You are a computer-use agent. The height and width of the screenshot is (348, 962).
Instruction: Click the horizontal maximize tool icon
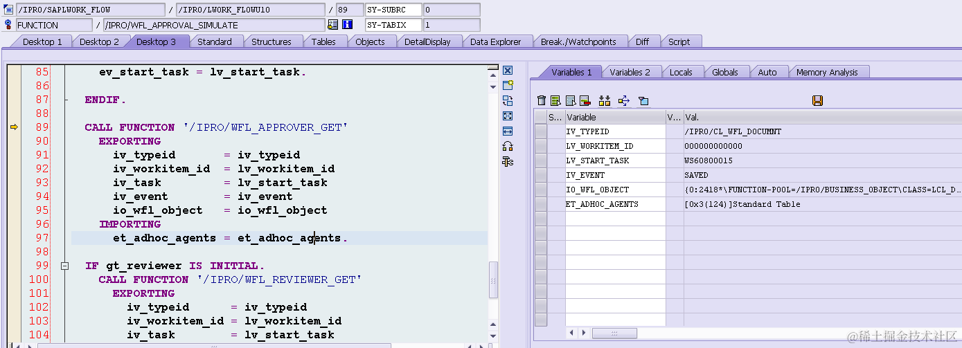coord(508,131)
